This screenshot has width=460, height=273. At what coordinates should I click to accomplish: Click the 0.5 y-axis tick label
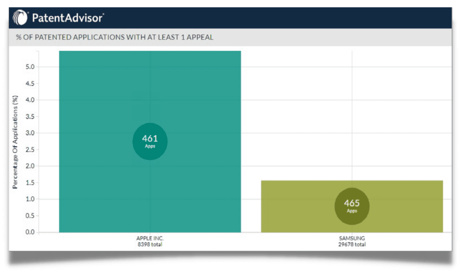pos(30,216)
